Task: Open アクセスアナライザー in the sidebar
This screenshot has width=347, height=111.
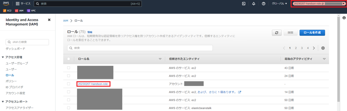Action: [x=20, y=108]
